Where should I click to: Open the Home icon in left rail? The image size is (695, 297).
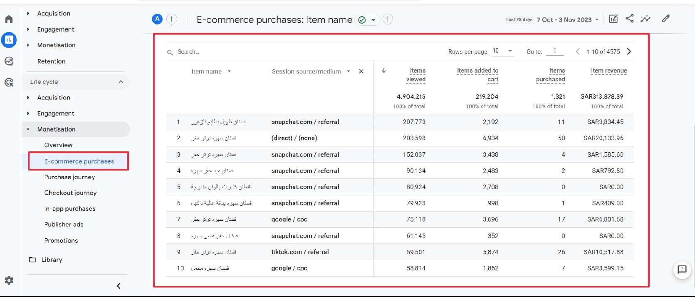click(x=9, y=19)
